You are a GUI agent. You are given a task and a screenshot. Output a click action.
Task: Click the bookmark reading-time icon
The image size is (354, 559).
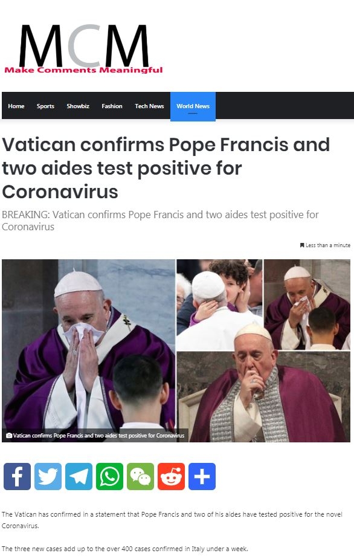(x=302, y=245)
